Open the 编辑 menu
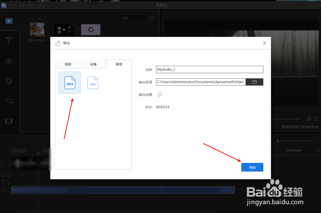Image resolution: width=321 pixels, height=213 pixels. 22,5
